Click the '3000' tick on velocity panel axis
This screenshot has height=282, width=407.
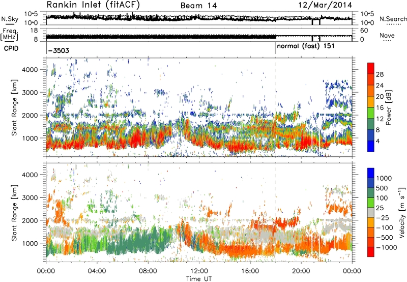pos(30,198)
